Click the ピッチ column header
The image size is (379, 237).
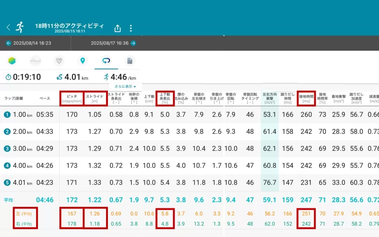72,98
